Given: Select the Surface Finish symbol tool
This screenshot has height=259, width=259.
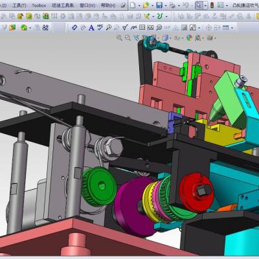Looking at the screenshot, I should 125,27.
